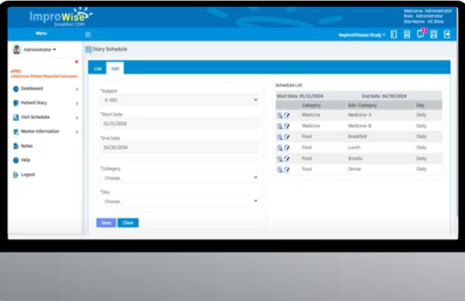Click the Administrator avatar picture
This screenshot has height=301, width=465.
click(x=17, y=49)
